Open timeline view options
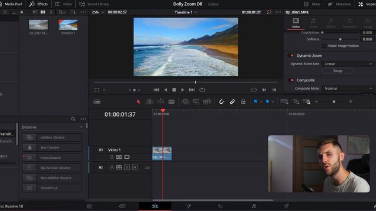Screen dimensions: 376x211 (x=97, y=101)
